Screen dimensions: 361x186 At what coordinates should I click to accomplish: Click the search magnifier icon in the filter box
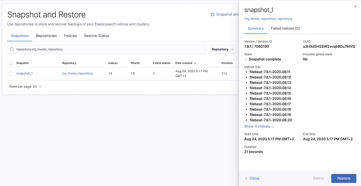click(x=12, y=49)
